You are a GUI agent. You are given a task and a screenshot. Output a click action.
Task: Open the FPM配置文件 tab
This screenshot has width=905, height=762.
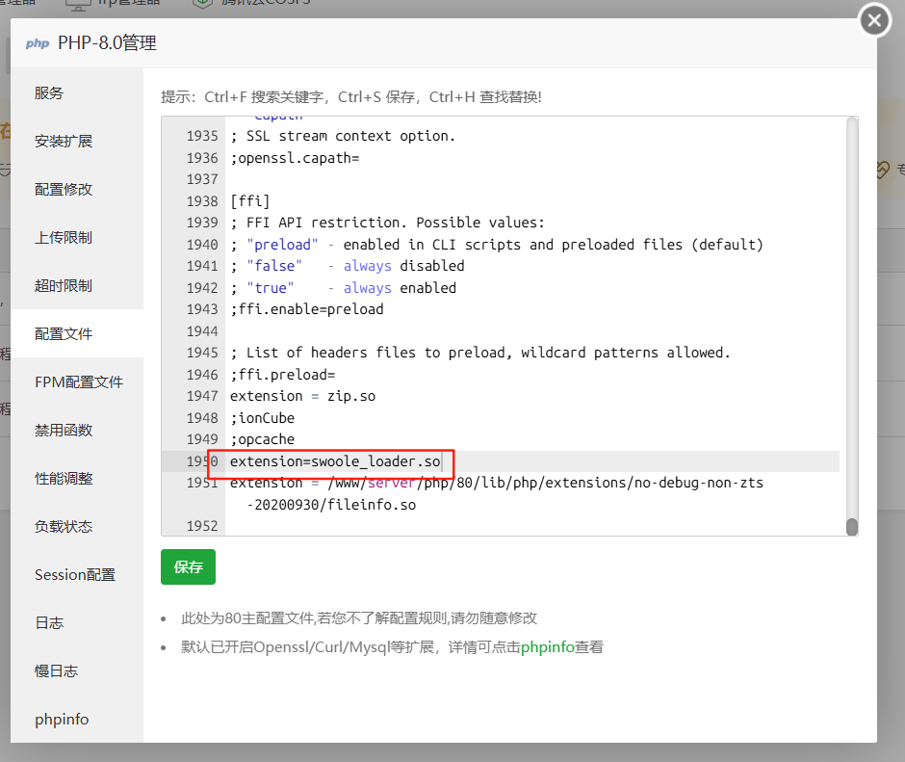tap(79, 382)
